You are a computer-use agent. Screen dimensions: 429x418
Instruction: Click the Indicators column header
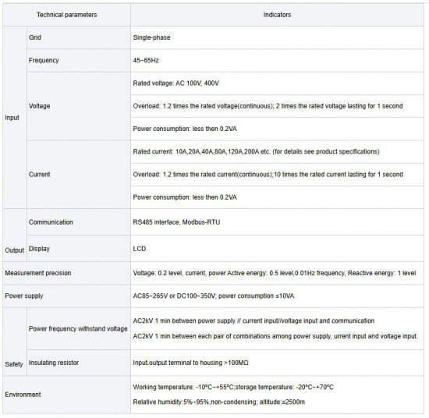(277, 15)
